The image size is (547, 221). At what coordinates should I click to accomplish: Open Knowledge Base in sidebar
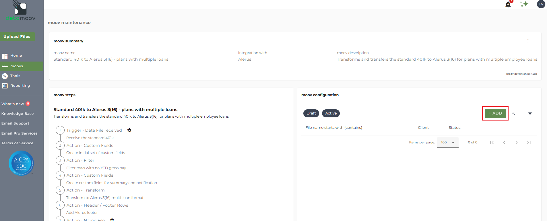click(x=18, y=114)
